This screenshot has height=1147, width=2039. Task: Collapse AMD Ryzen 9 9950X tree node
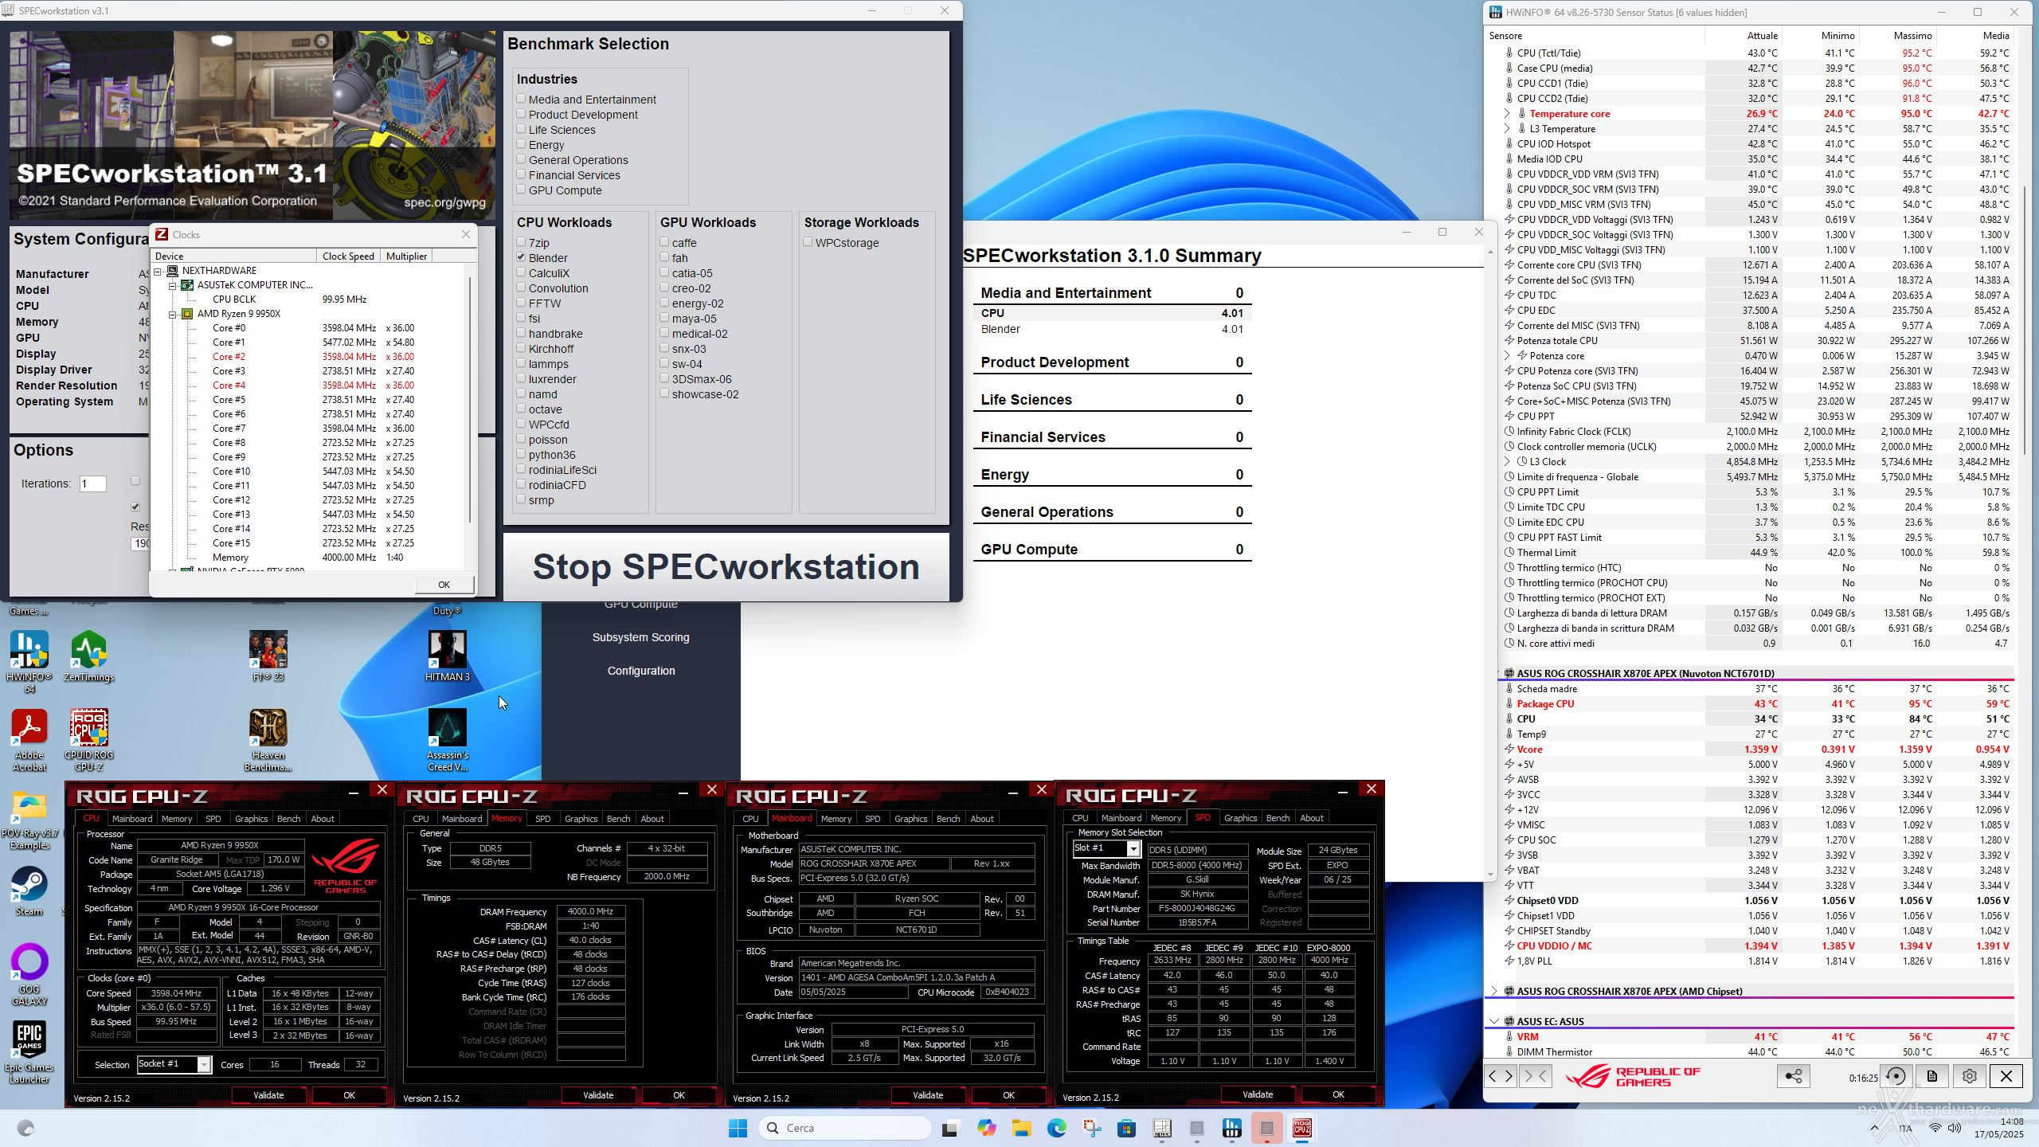[173, 314]
